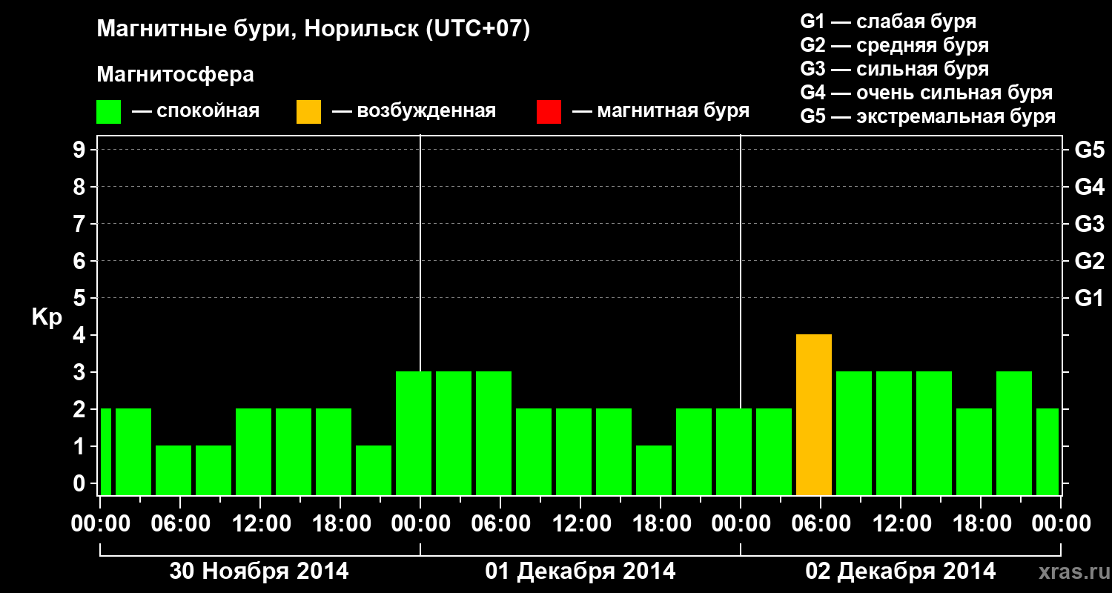Click the — спокойная legend text
This screenshot has height=593, width=1112.
(x=196, y=112)
